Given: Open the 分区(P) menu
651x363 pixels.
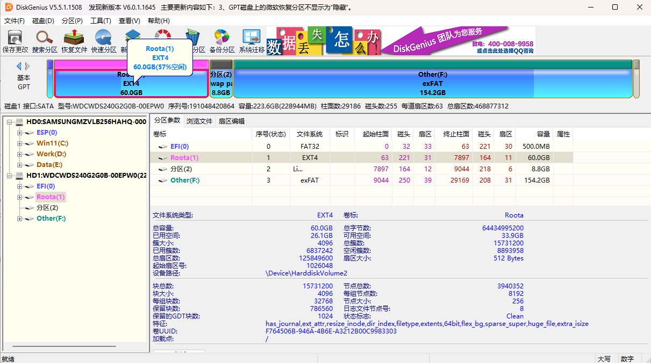Looking at the screenshot, I should [72, 21].
